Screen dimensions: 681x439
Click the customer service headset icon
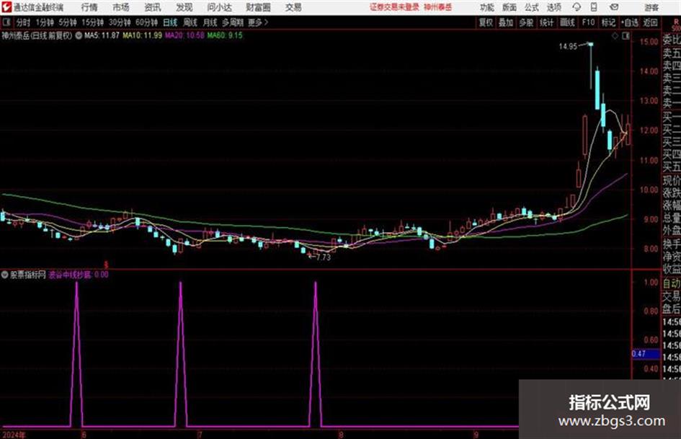pyautogui.click(x=577, y=7)
